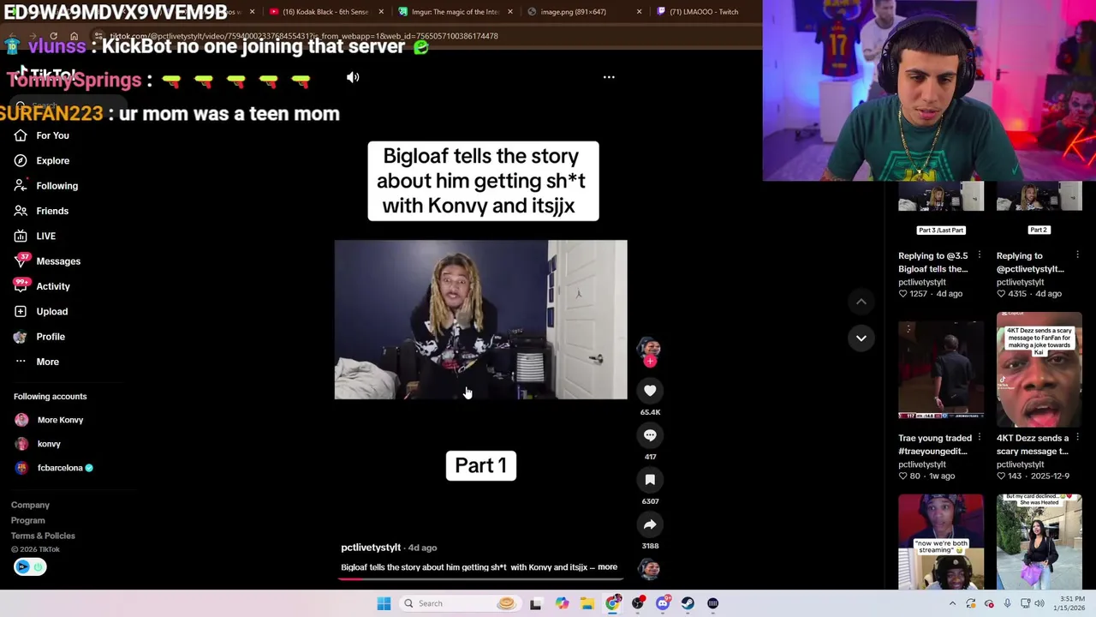Click the playing Bigloaf video
1096x617 pixels.
click(480, 320)
